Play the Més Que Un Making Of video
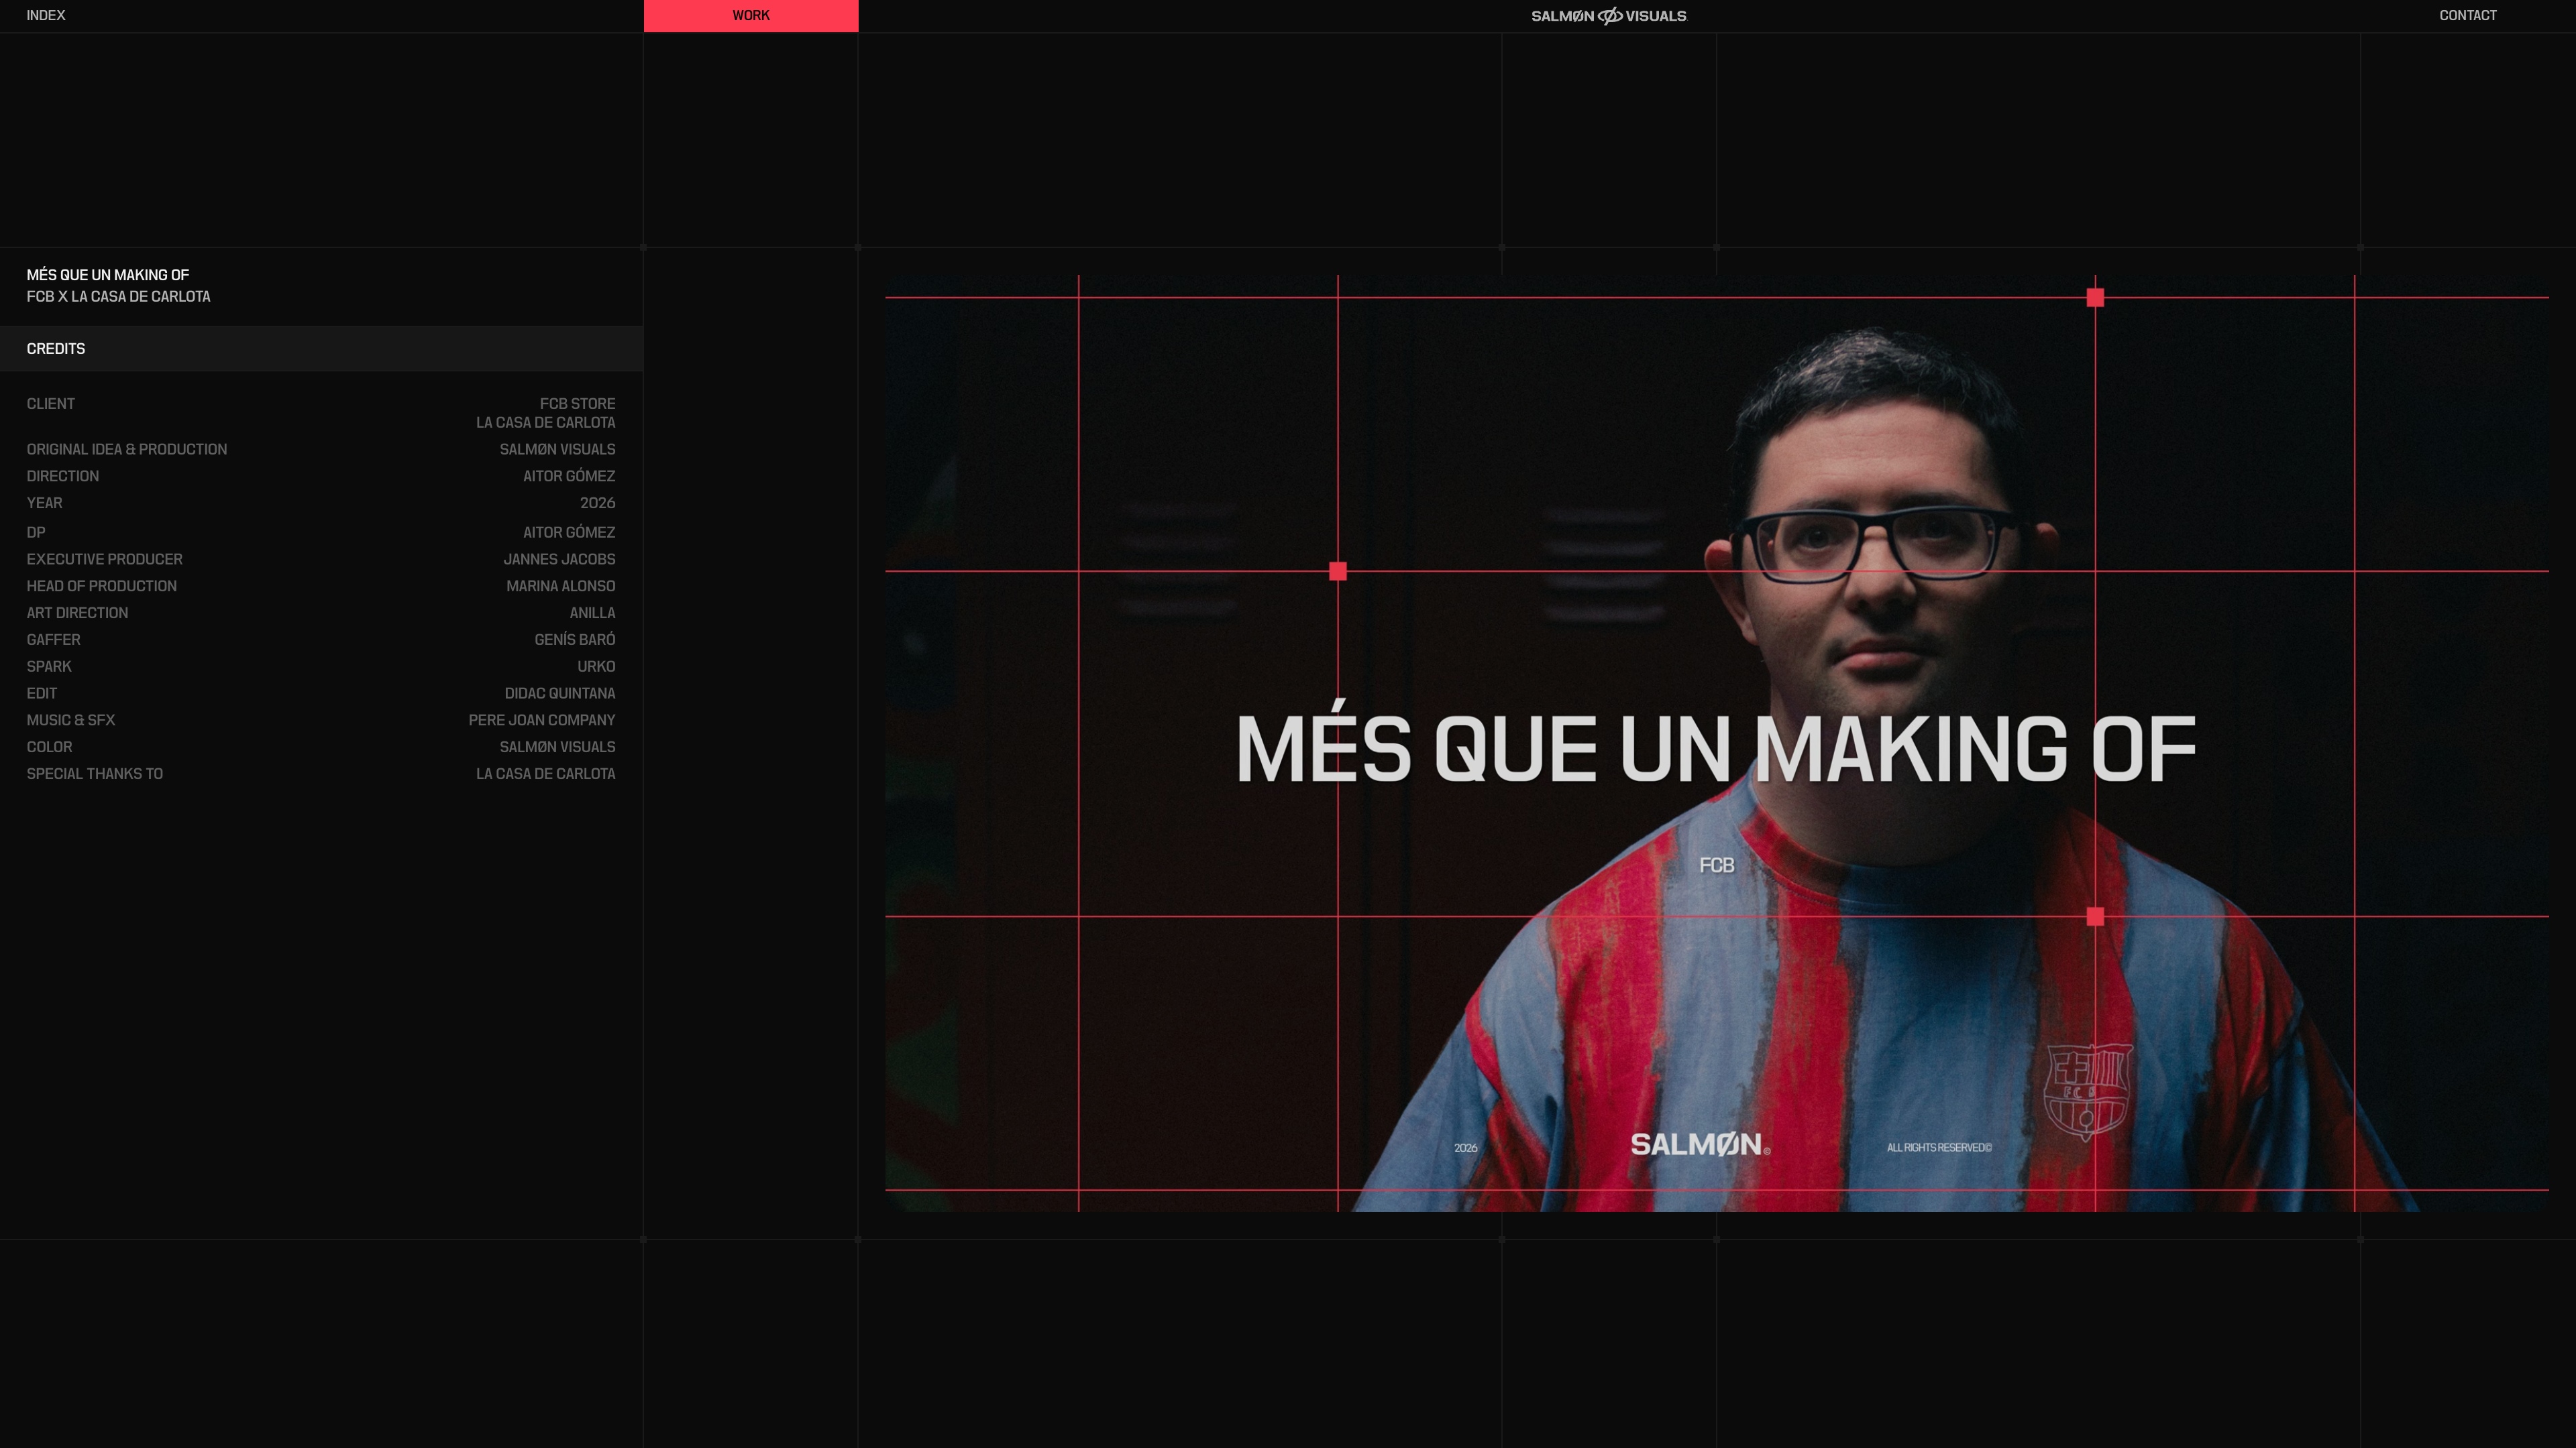 1716,743
